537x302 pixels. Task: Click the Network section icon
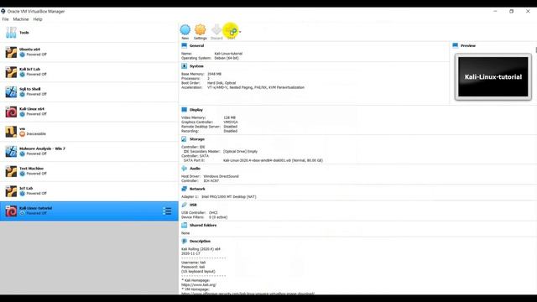point(185,189)
